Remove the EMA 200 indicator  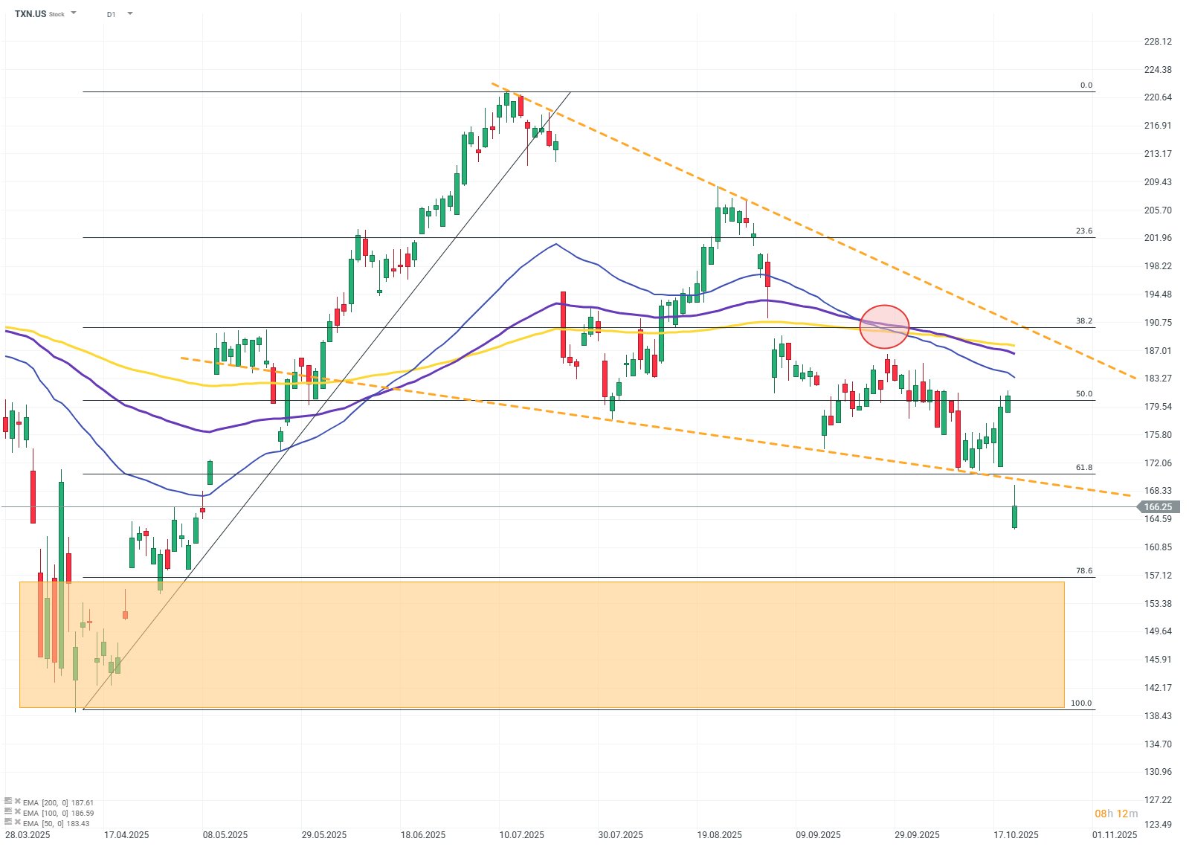(17, 802)
